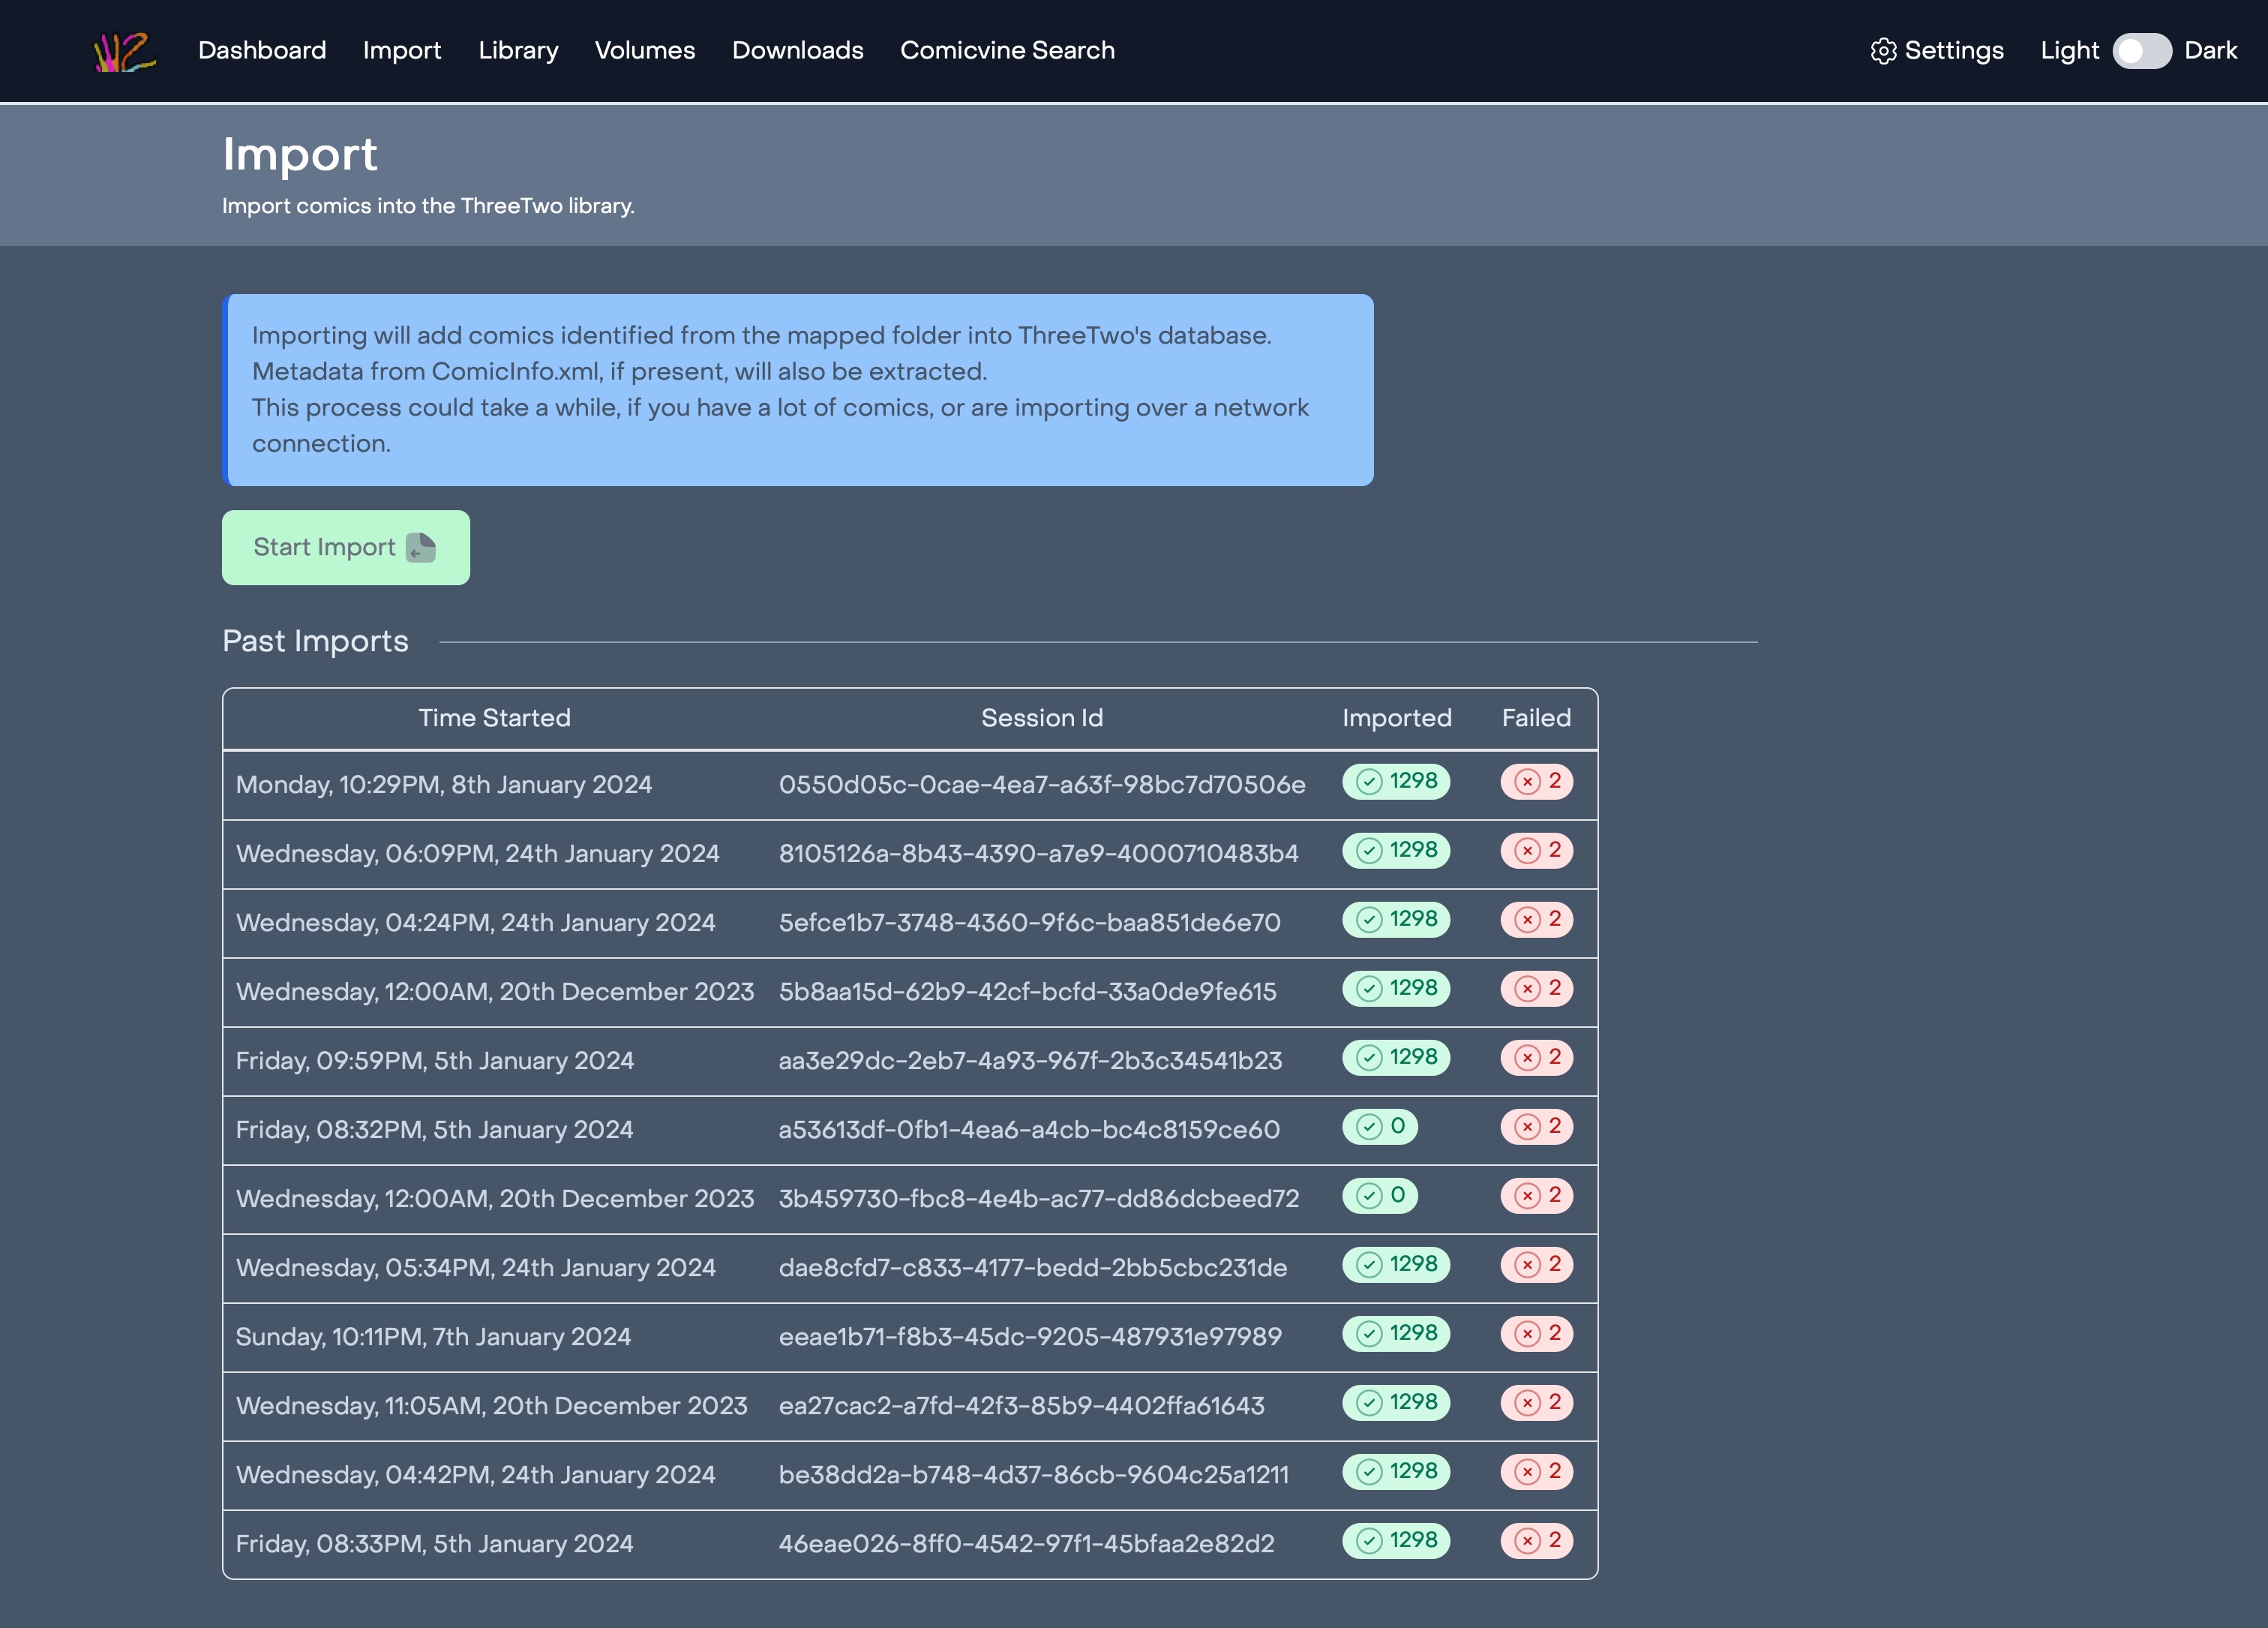The image size is (2268, 1628).
Task: Select session id 0550d05c-0cae-4ea7 row
Action: [1041, 785]
